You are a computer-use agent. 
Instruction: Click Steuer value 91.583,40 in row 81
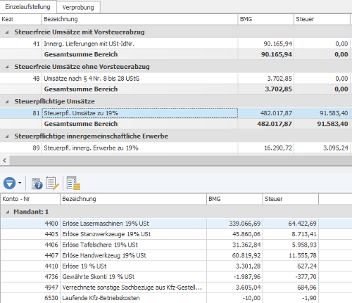click(334, 113)
